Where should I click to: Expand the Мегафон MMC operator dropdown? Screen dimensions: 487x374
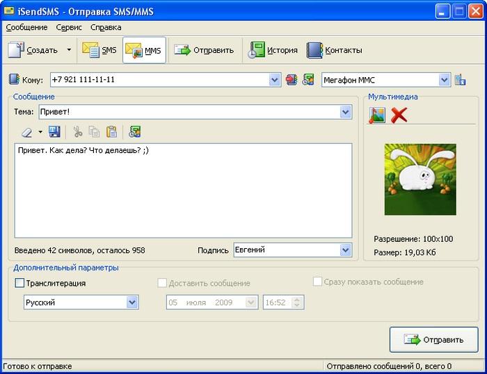click(x=445, y=80)
